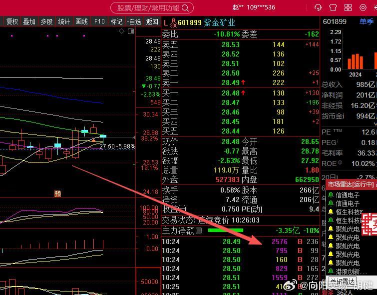Click the 总量 value 119.0万

click(226, 170)
